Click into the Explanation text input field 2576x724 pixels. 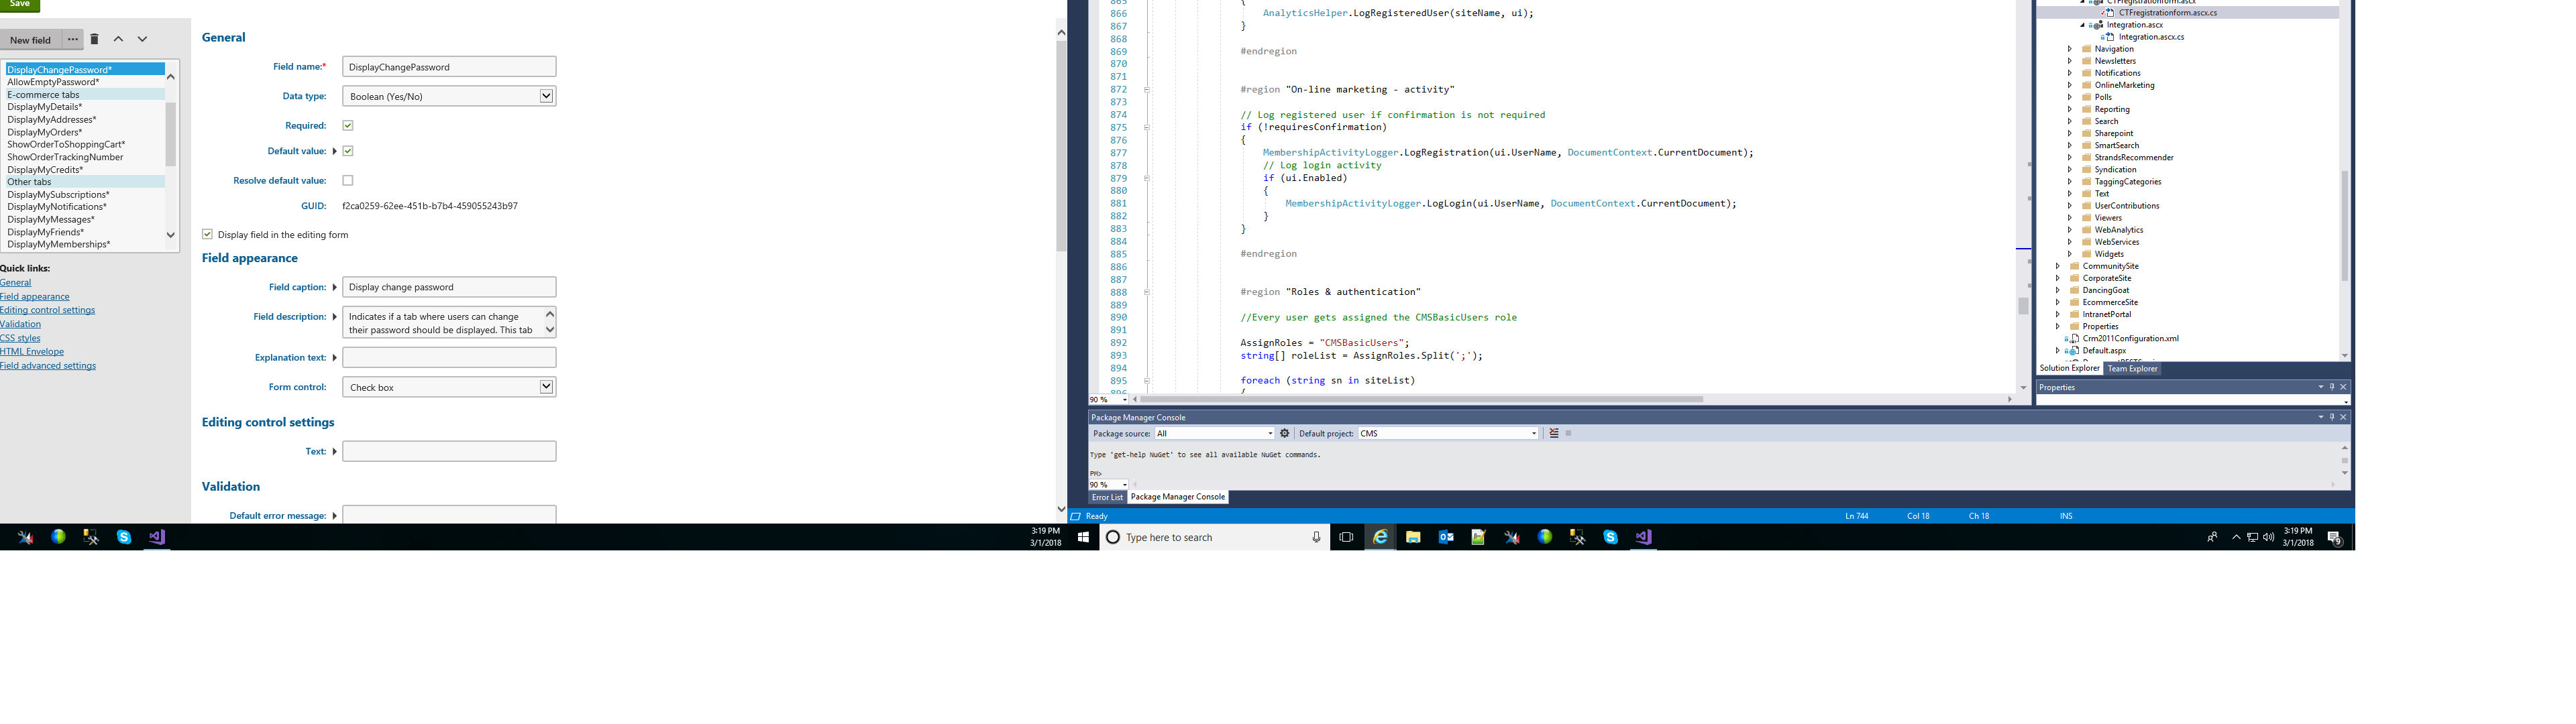(449, 357)
